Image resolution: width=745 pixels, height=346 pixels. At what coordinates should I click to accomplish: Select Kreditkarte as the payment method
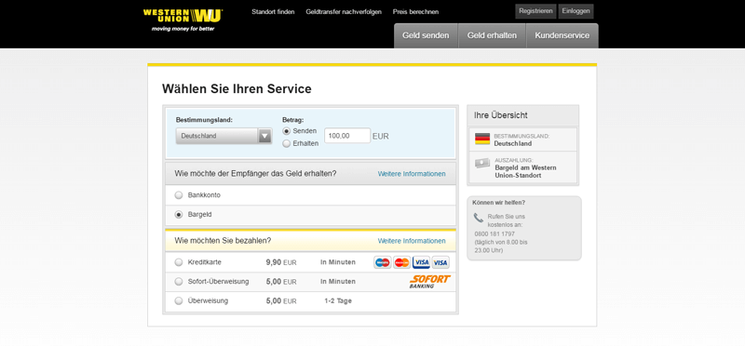tap(179, 262)
